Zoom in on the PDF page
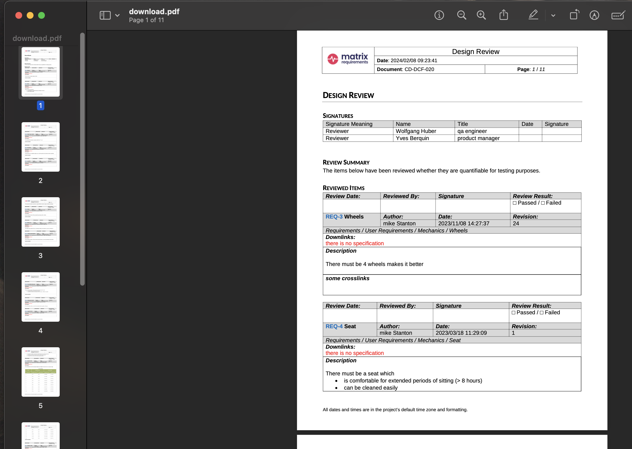632x449 pixels. click(481, 15)
